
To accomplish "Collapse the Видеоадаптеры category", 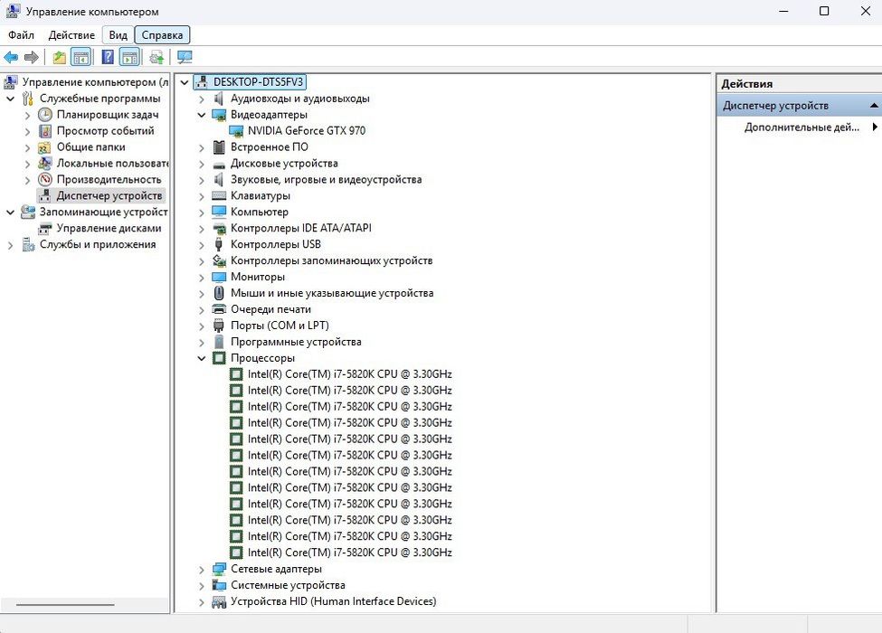I will (202, 115).
